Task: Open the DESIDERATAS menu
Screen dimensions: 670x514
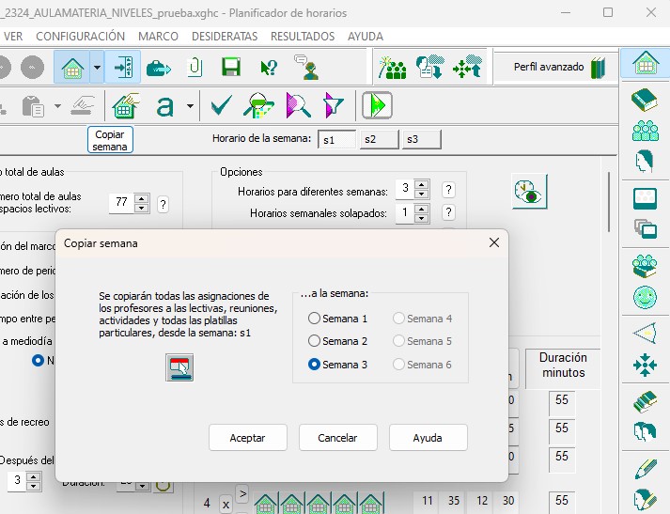Action: point(224,36)
